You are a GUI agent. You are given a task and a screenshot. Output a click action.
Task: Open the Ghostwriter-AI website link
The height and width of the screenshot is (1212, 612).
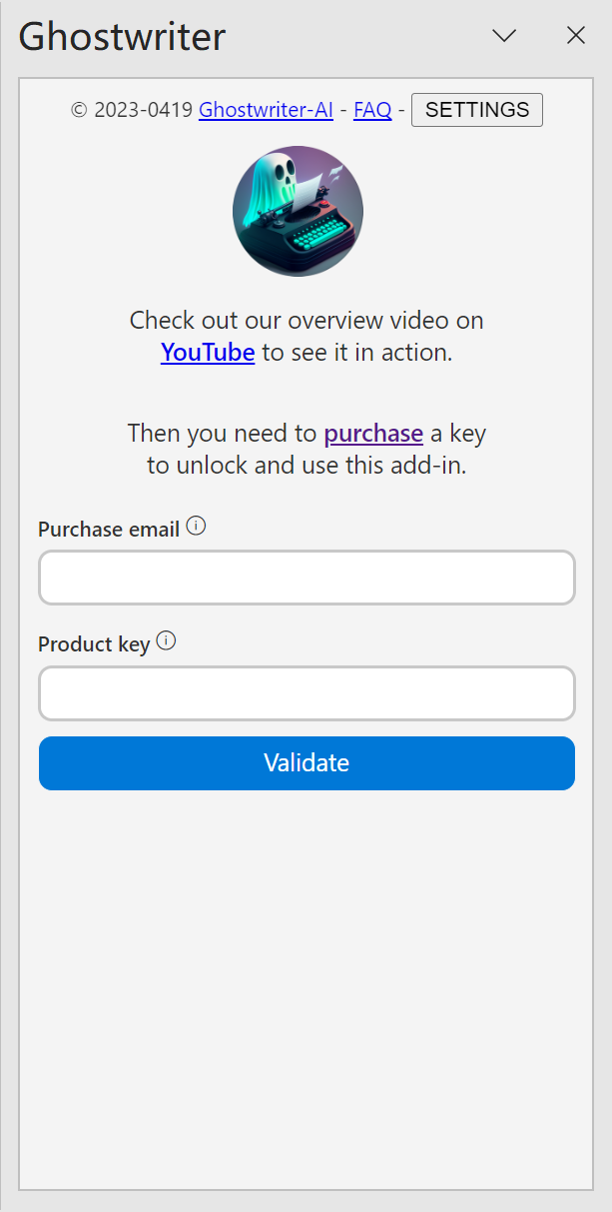(x=266, y=110)
